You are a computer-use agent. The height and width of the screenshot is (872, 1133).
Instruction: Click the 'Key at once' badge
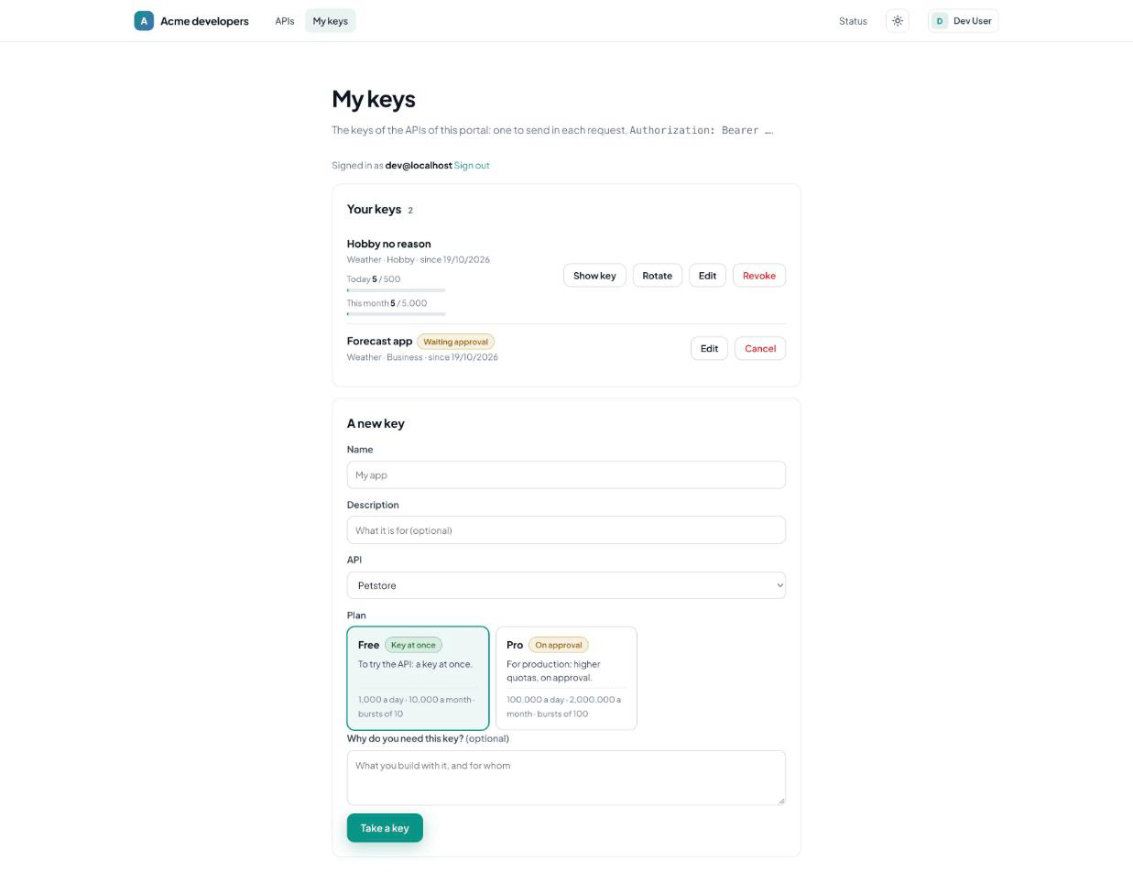(x=413, y=645)
